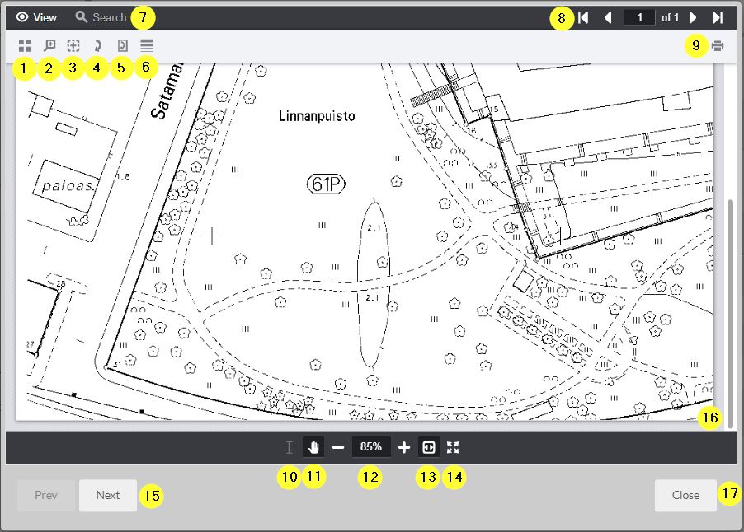The width and height of the screenshot is (744, 532).
Task: Select the crosshair selection tool
Action: 73,45
